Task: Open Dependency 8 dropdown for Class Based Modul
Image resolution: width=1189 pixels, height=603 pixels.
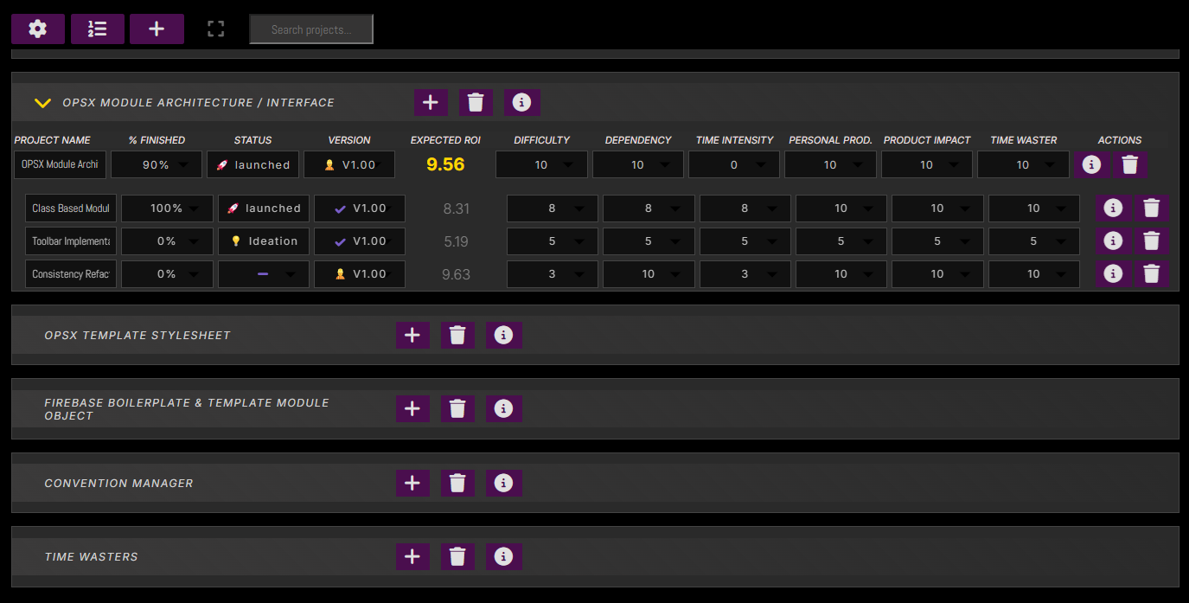Action: coord(649,208)
